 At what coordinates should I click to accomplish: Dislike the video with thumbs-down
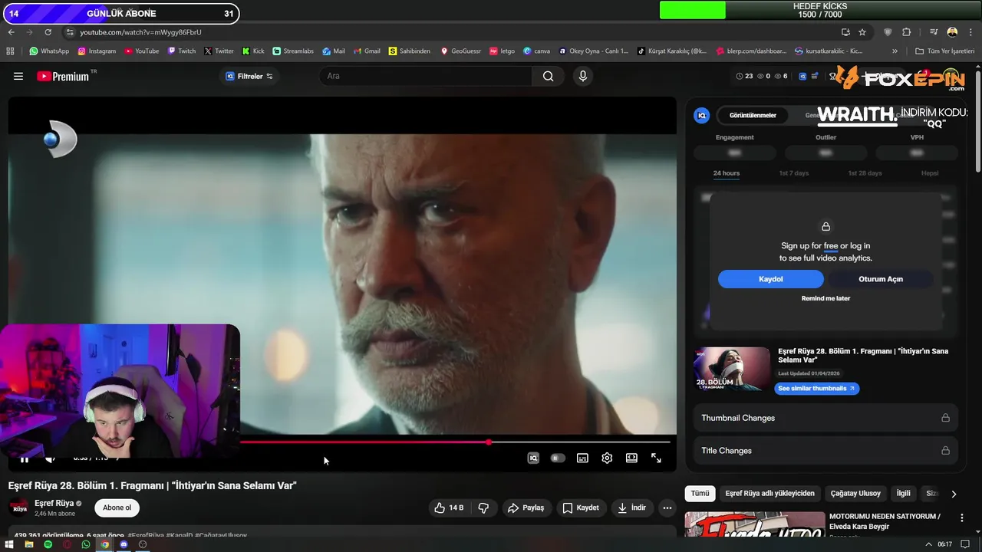pyautogui.click(x=484, y=508)
